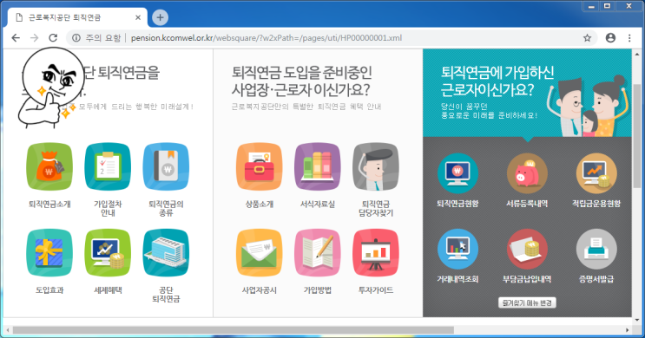This screenshot has height=338, width=645.
Task: Open the 공단 퇴직연금 building icon
Action: tap(166, 252)
